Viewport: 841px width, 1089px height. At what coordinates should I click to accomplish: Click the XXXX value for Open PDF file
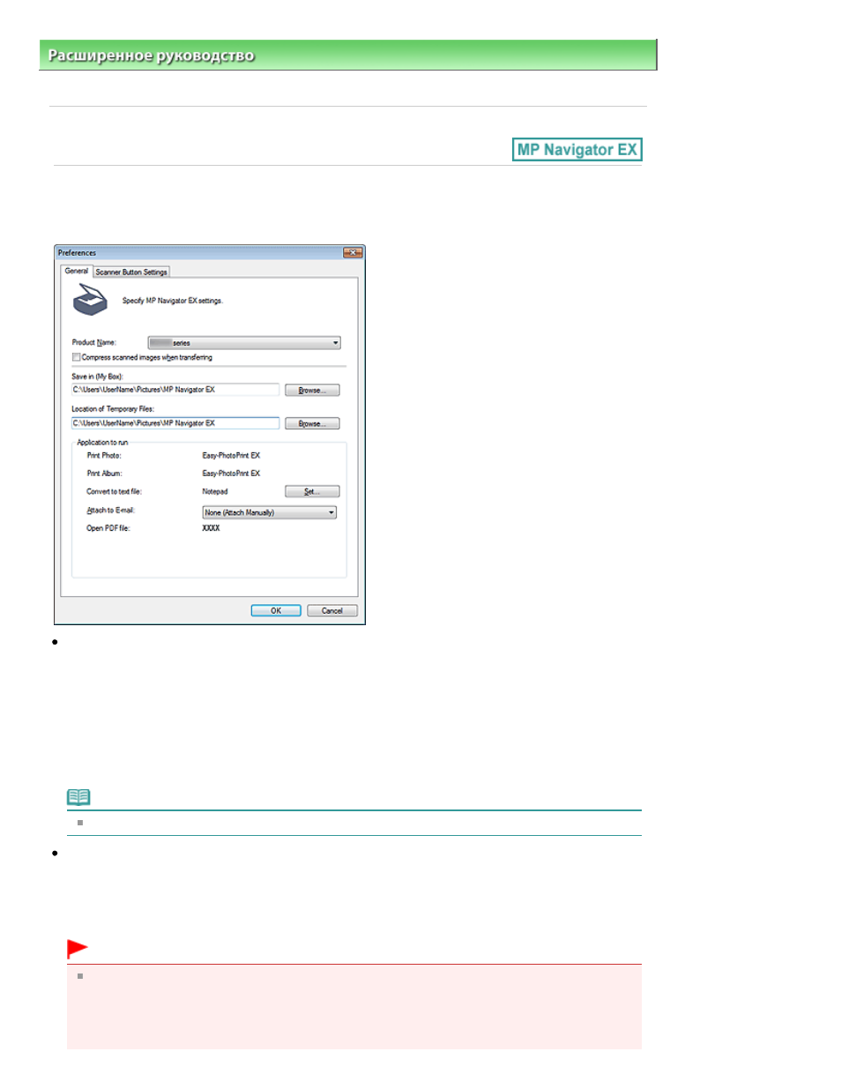tap(211, 528)
